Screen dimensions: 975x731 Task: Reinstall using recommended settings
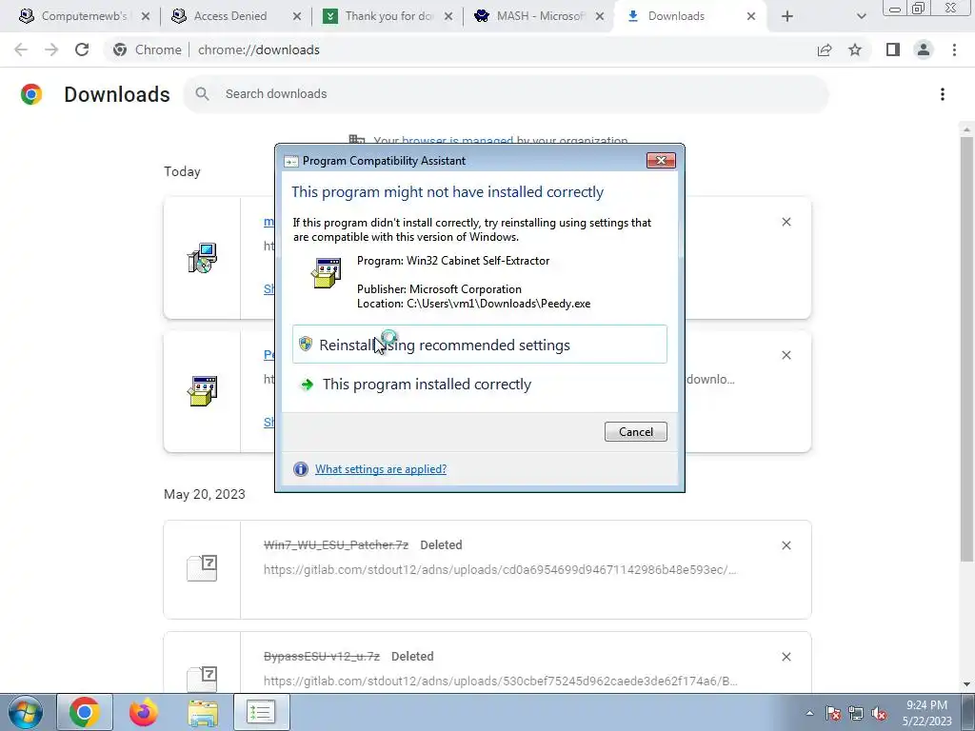point(480,345)
